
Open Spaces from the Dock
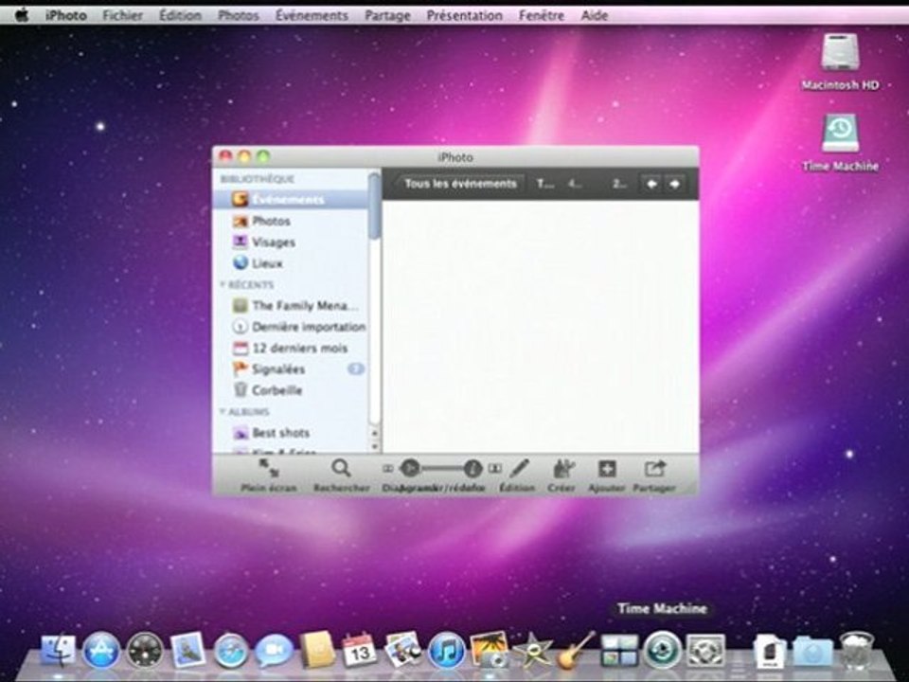coord(618,651)
